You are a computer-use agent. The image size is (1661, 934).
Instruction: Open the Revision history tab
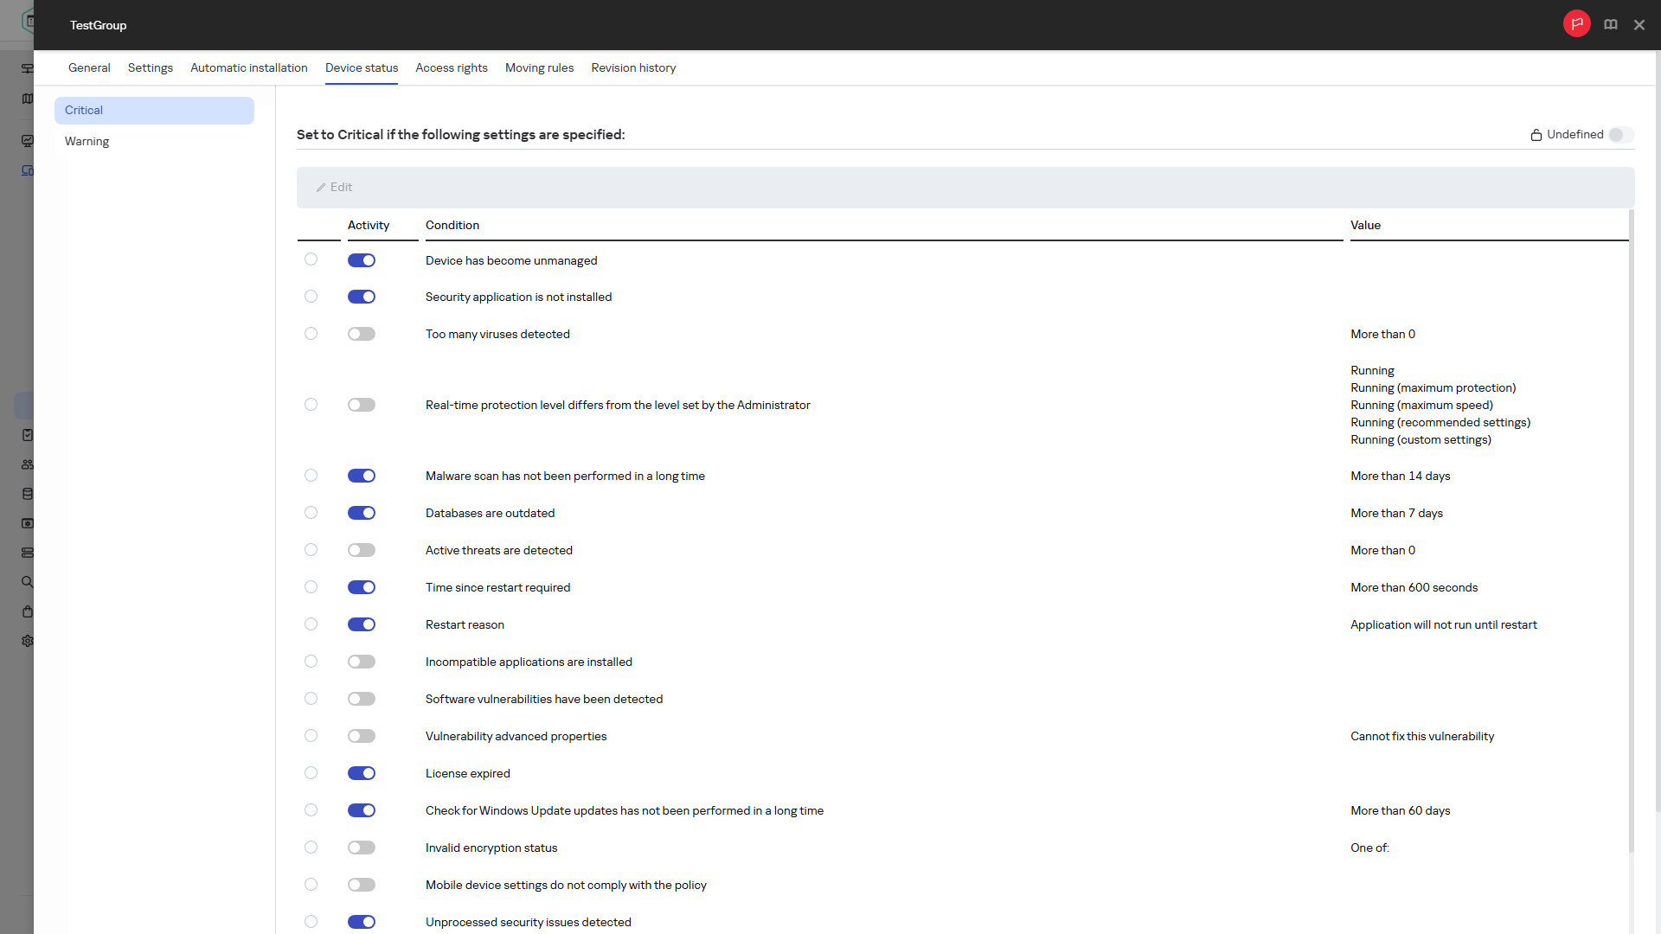[633, 67]
